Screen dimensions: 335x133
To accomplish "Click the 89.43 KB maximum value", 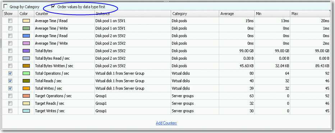I will [x=322, y=66].
